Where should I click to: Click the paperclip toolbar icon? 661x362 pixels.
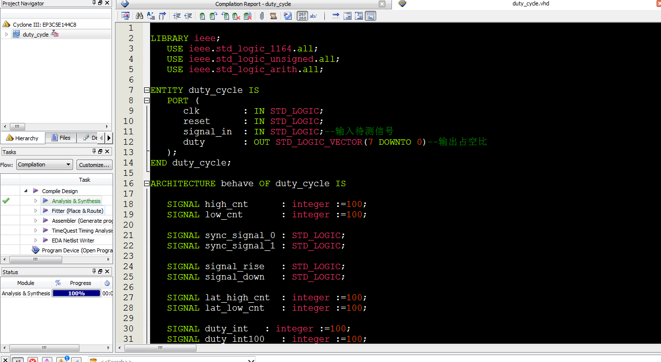[262, 16]
